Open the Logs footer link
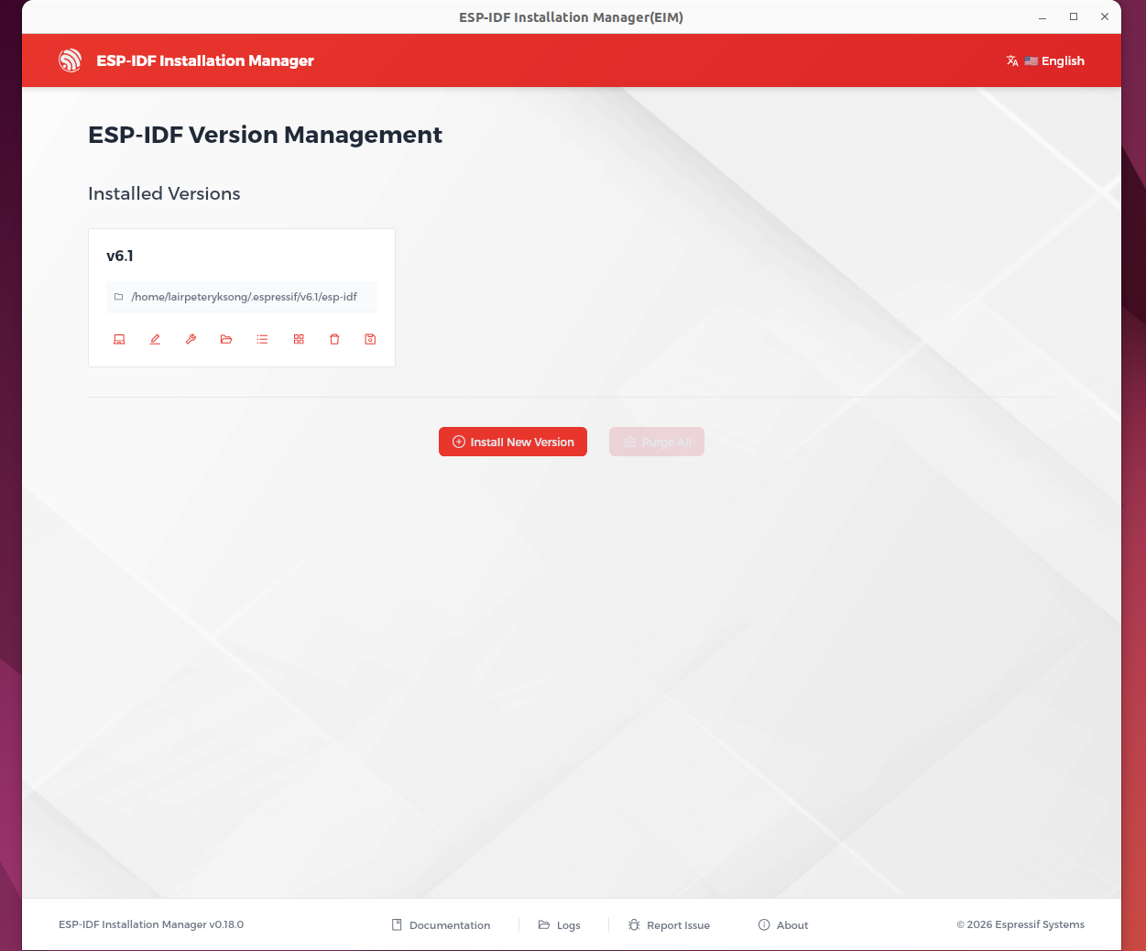This screenshot has height=951, width=1146. point(559,925)
